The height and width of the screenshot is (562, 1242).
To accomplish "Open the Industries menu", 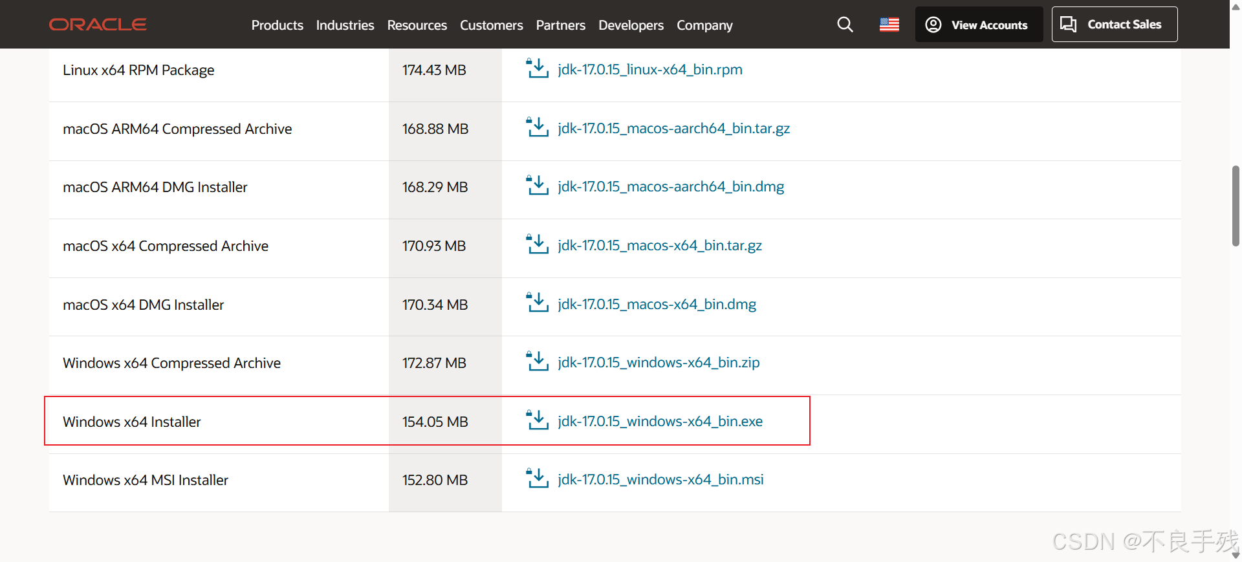I will point(345,25).
